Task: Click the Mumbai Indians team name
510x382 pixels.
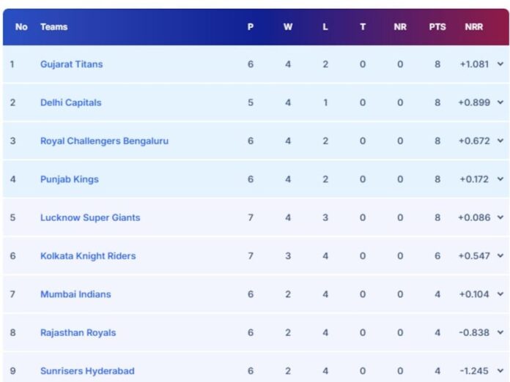Action: 75,294
